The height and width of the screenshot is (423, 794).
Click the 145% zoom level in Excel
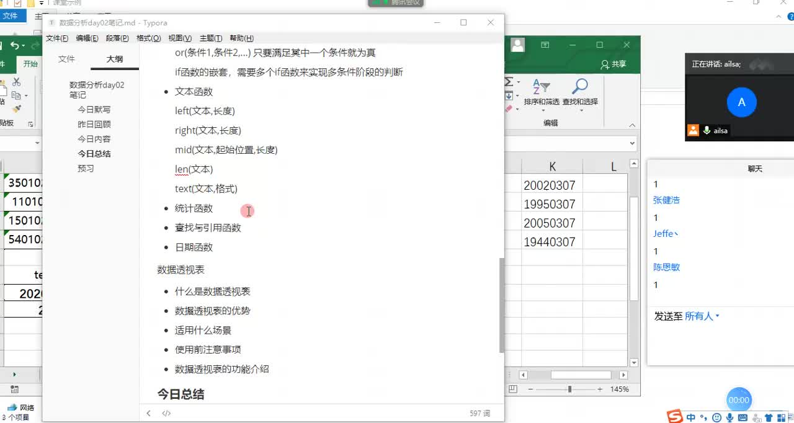[x=620, y=389]
